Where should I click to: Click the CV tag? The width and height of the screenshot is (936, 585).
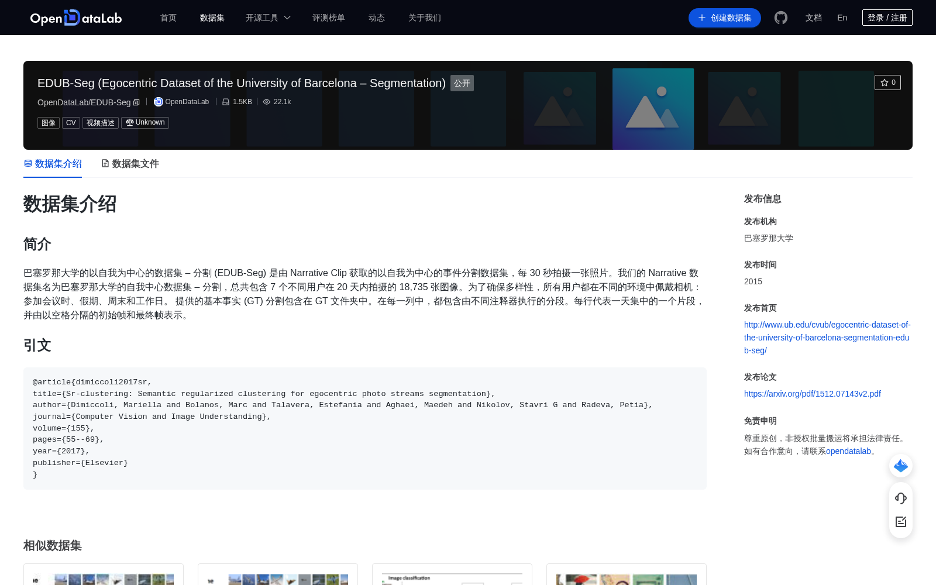(71, 123)
